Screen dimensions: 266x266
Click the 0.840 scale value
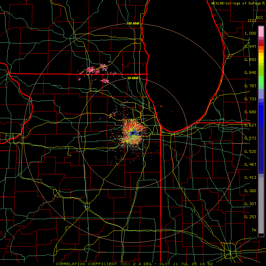click(x=250, y=73)
